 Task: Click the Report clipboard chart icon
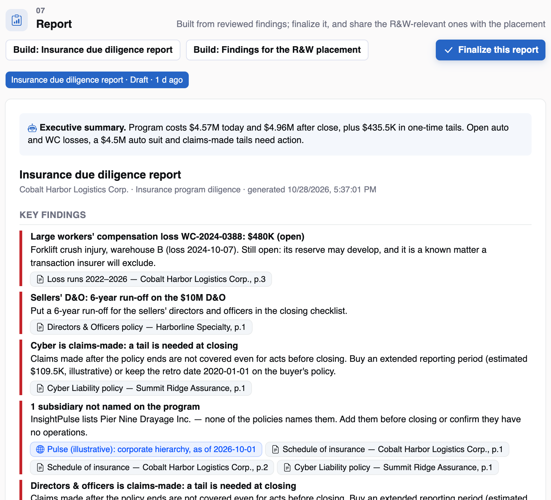click(17, 20)
